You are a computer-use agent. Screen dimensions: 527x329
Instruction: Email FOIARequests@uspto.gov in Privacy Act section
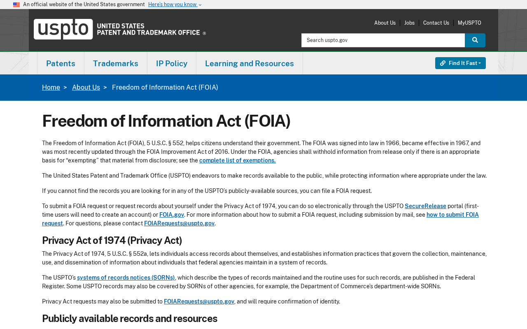click(x=199, y=301)
